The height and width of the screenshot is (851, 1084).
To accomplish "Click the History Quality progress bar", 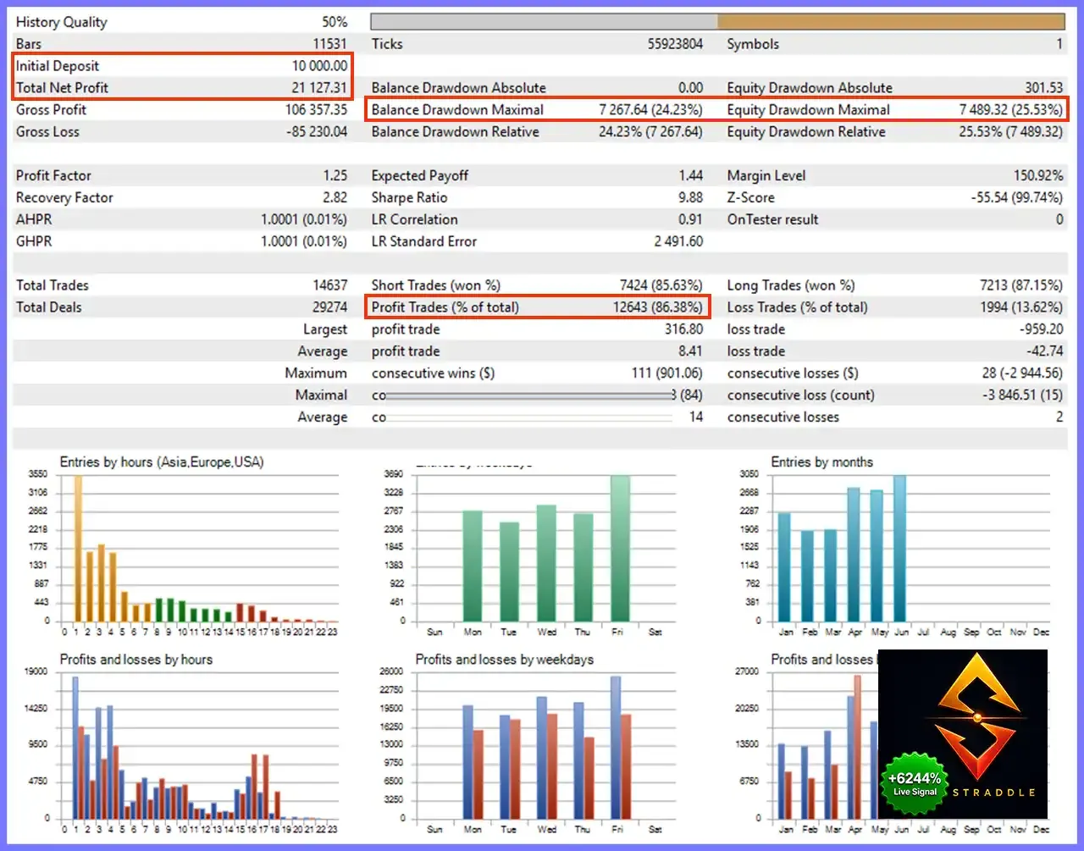I will point(717,22).
